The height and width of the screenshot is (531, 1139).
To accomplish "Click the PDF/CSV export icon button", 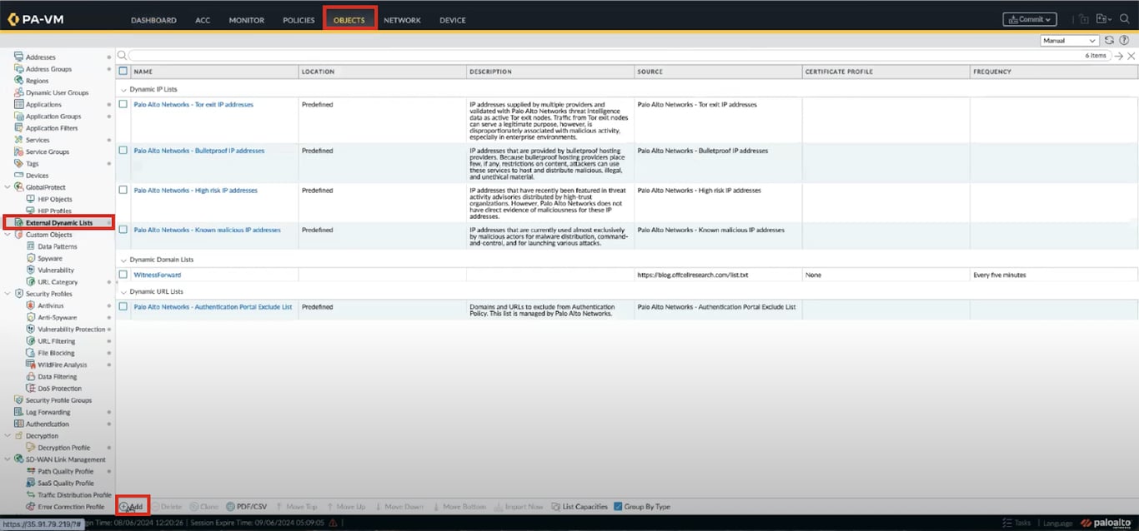I will coord(246,506).
